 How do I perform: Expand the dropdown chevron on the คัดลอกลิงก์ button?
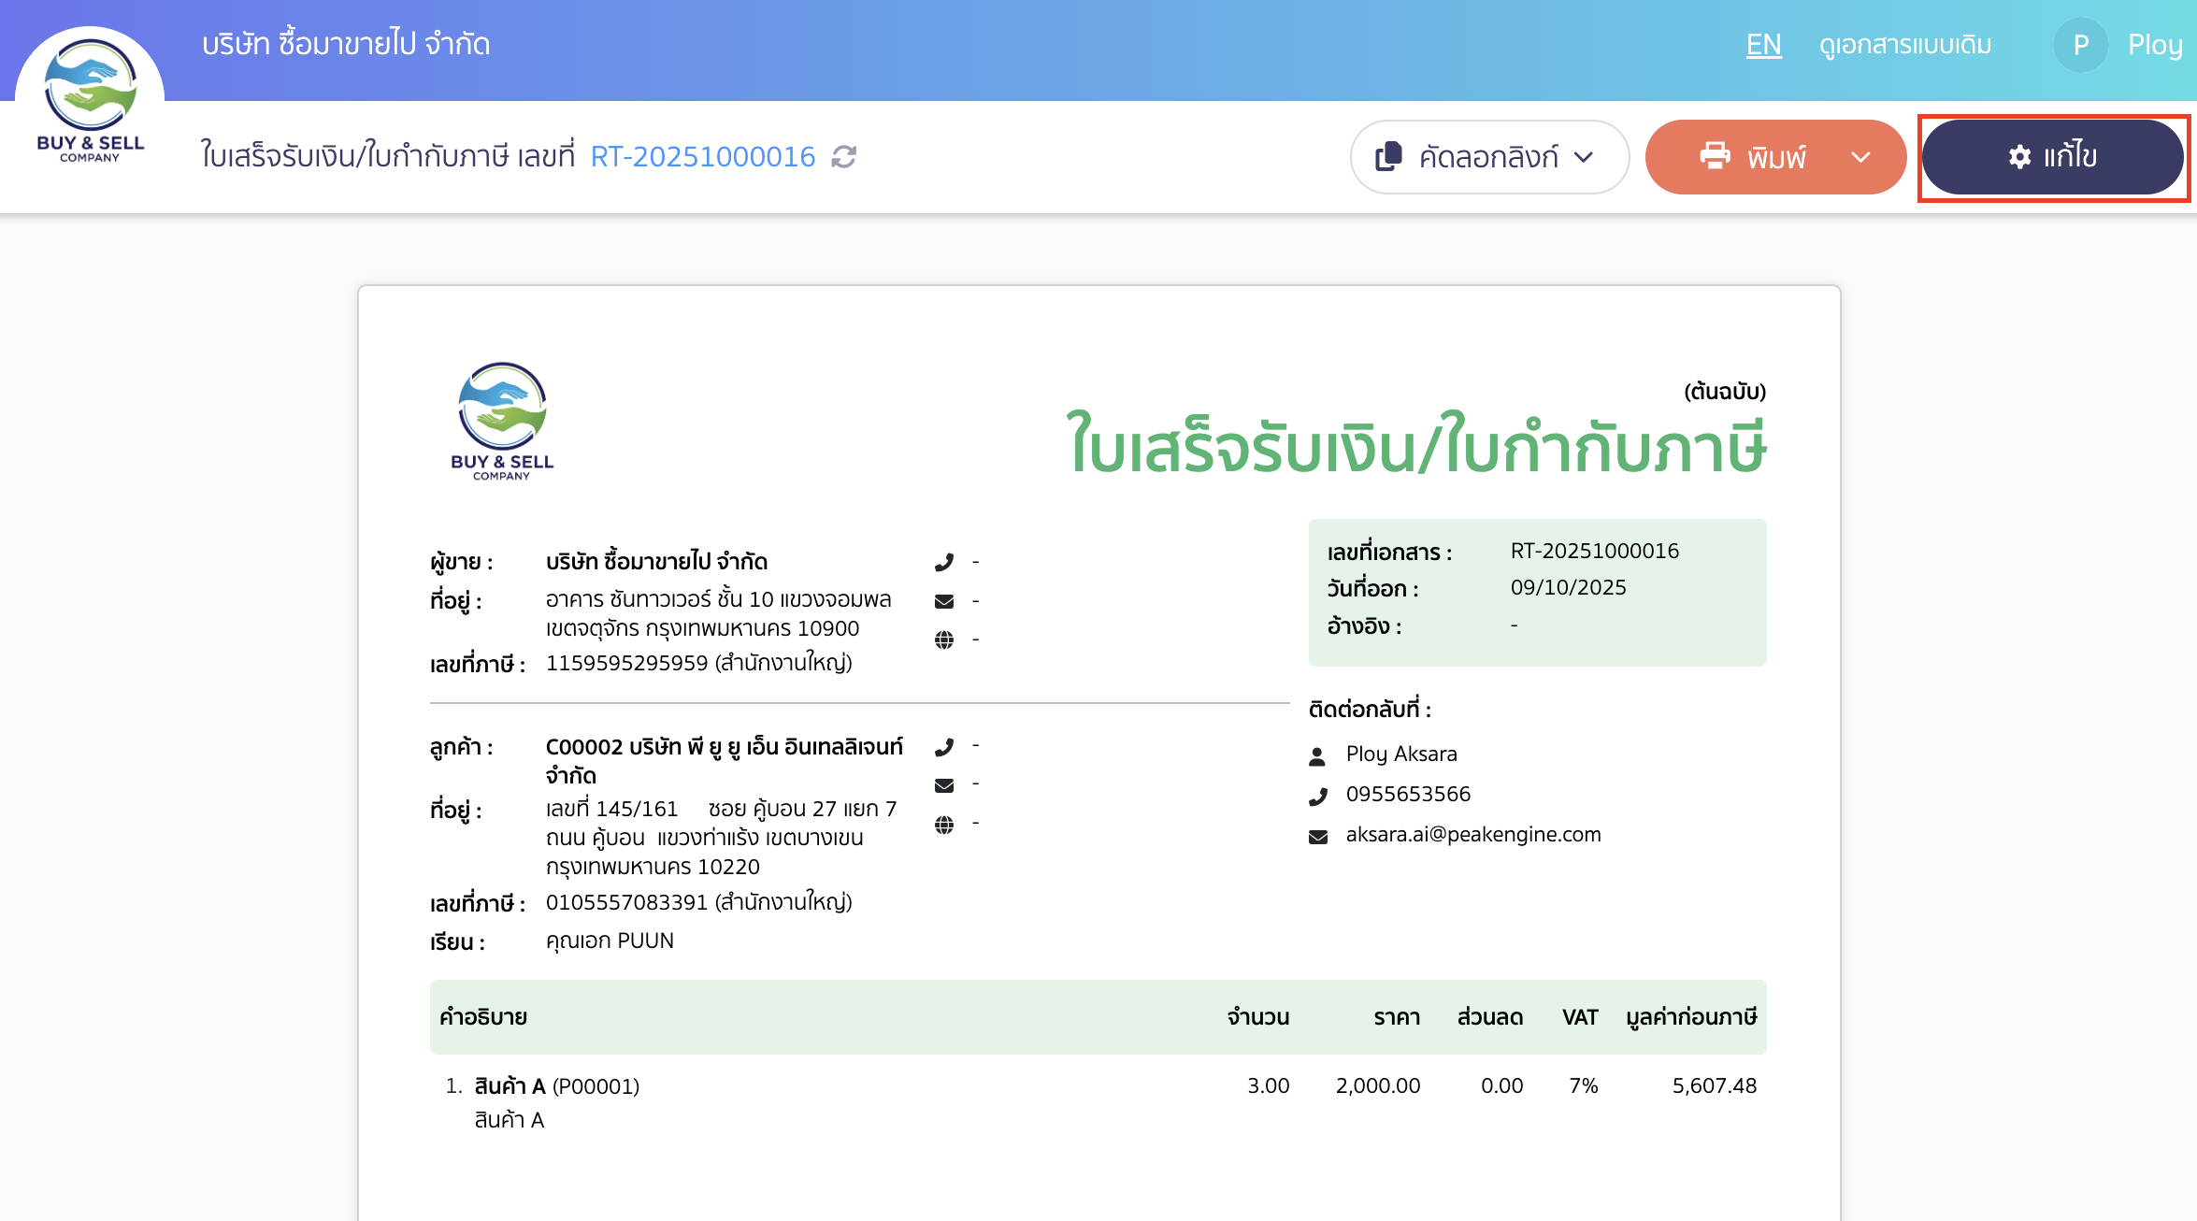(x=1585, y=158)
